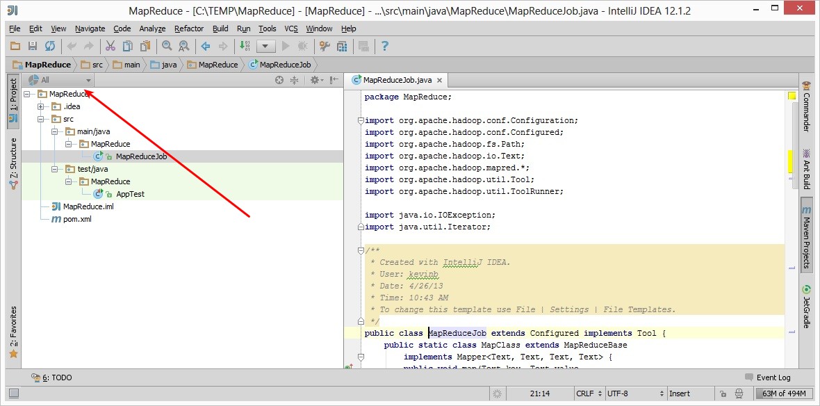The width and height of the screenshot is (820, 406).
Task: Collapse MapReduce package under test/java
Action: click(67, 181)
